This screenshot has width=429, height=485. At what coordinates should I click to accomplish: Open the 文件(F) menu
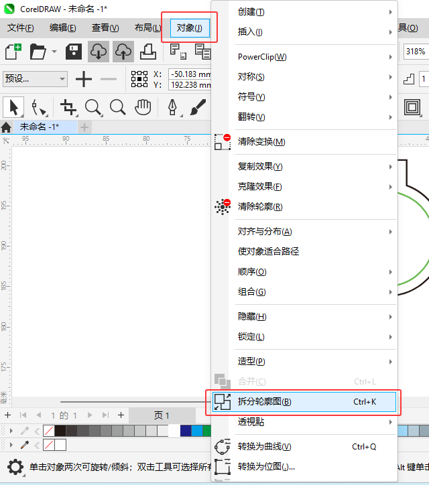(20, 28)
